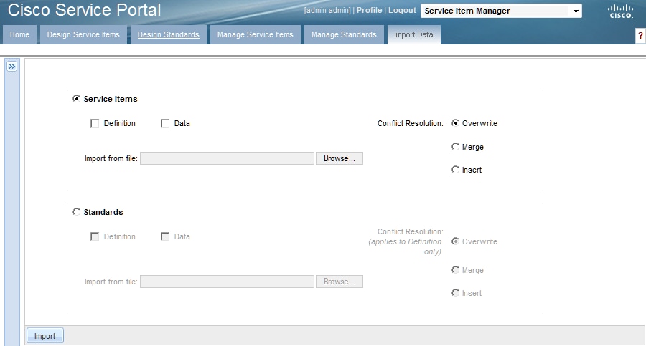This screenshot has width=646, height=346.
Task: Switch to the Design Standards tab
Action: point(169,34)
